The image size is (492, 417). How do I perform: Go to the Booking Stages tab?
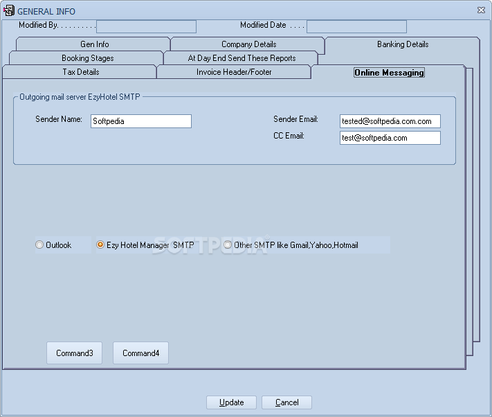[88, 58]
